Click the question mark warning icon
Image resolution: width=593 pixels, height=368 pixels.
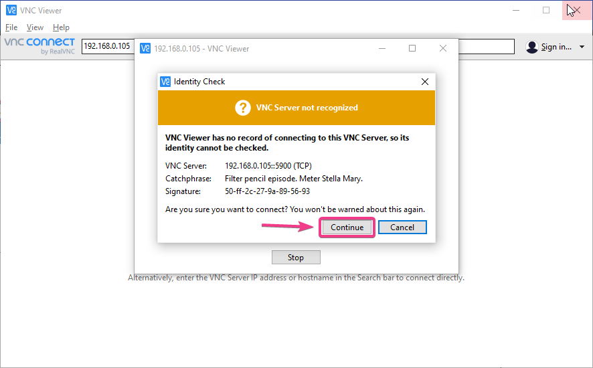[243, 108]
